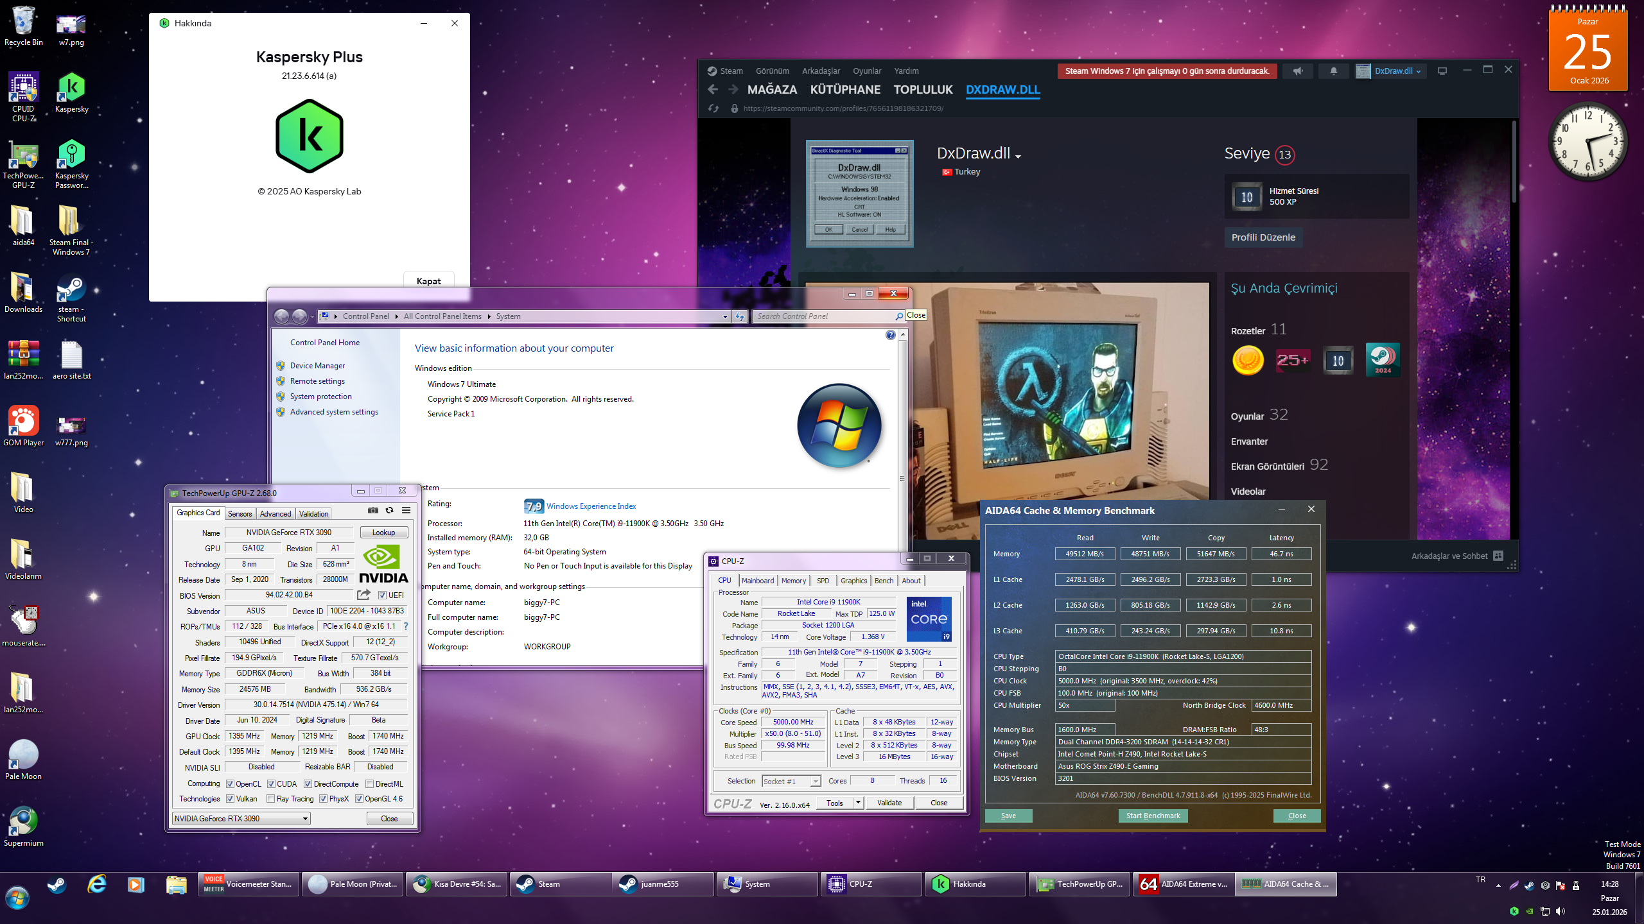Viewport: 1644px width, 924px height.
Task: Toggle the OpenGL 4.6 checkbox in GPU-Z
Action: 359,799
